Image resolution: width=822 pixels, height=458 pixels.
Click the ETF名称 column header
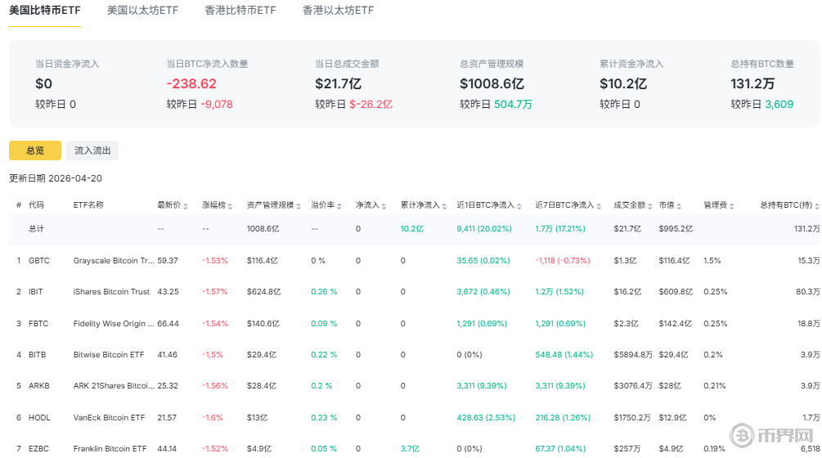88,205
